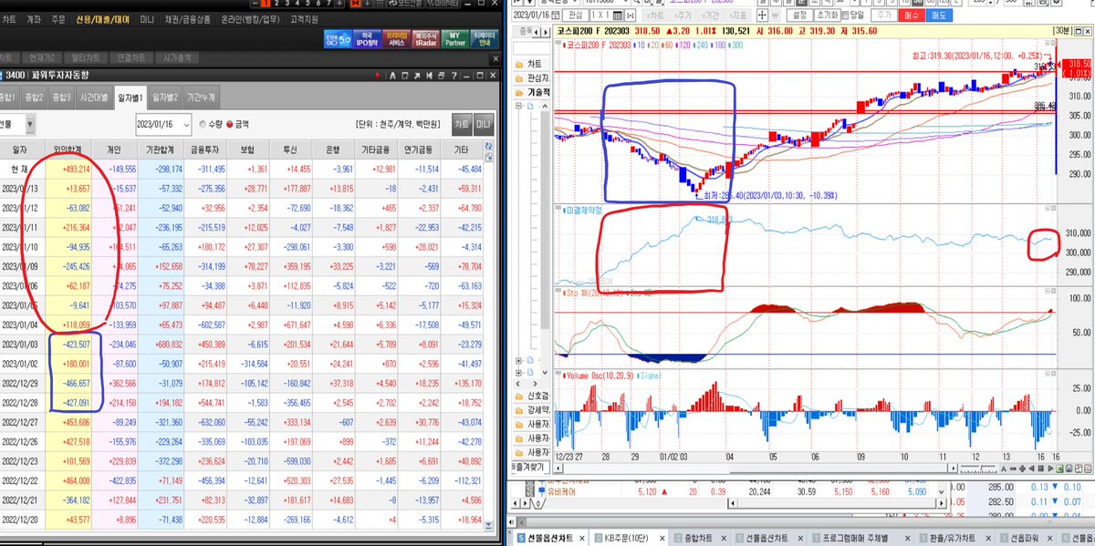This screenshot has height=546, width=1095.
Task: Open the 강세약 folder in chart sidebar
Action: click(530, 411)
